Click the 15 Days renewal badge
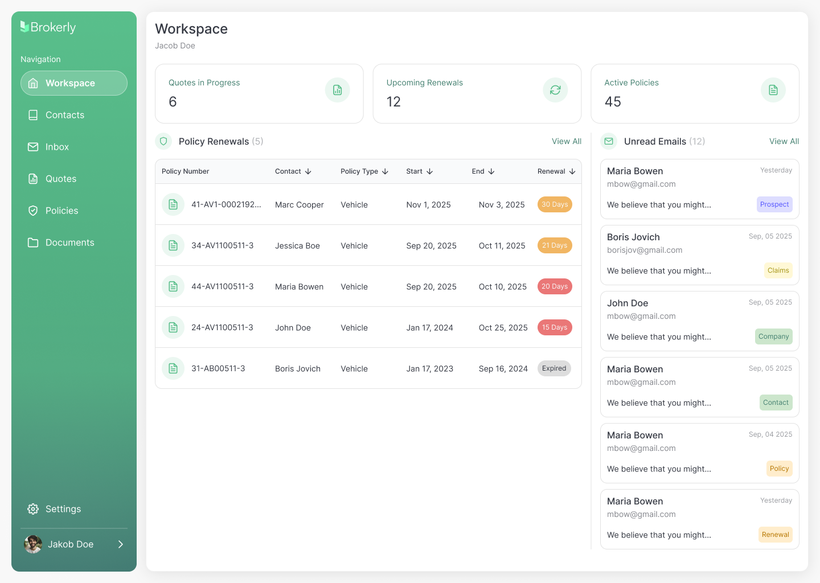This screenshot has width=820, height=583. 555,327
